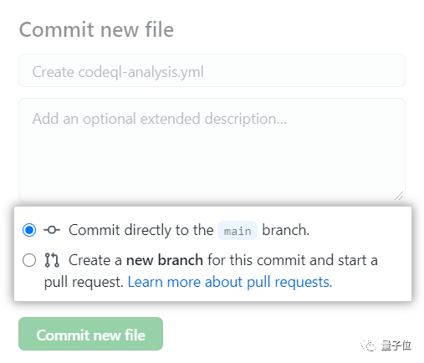
Task: Click the "main" branch name badge
Action: [238, 231]
